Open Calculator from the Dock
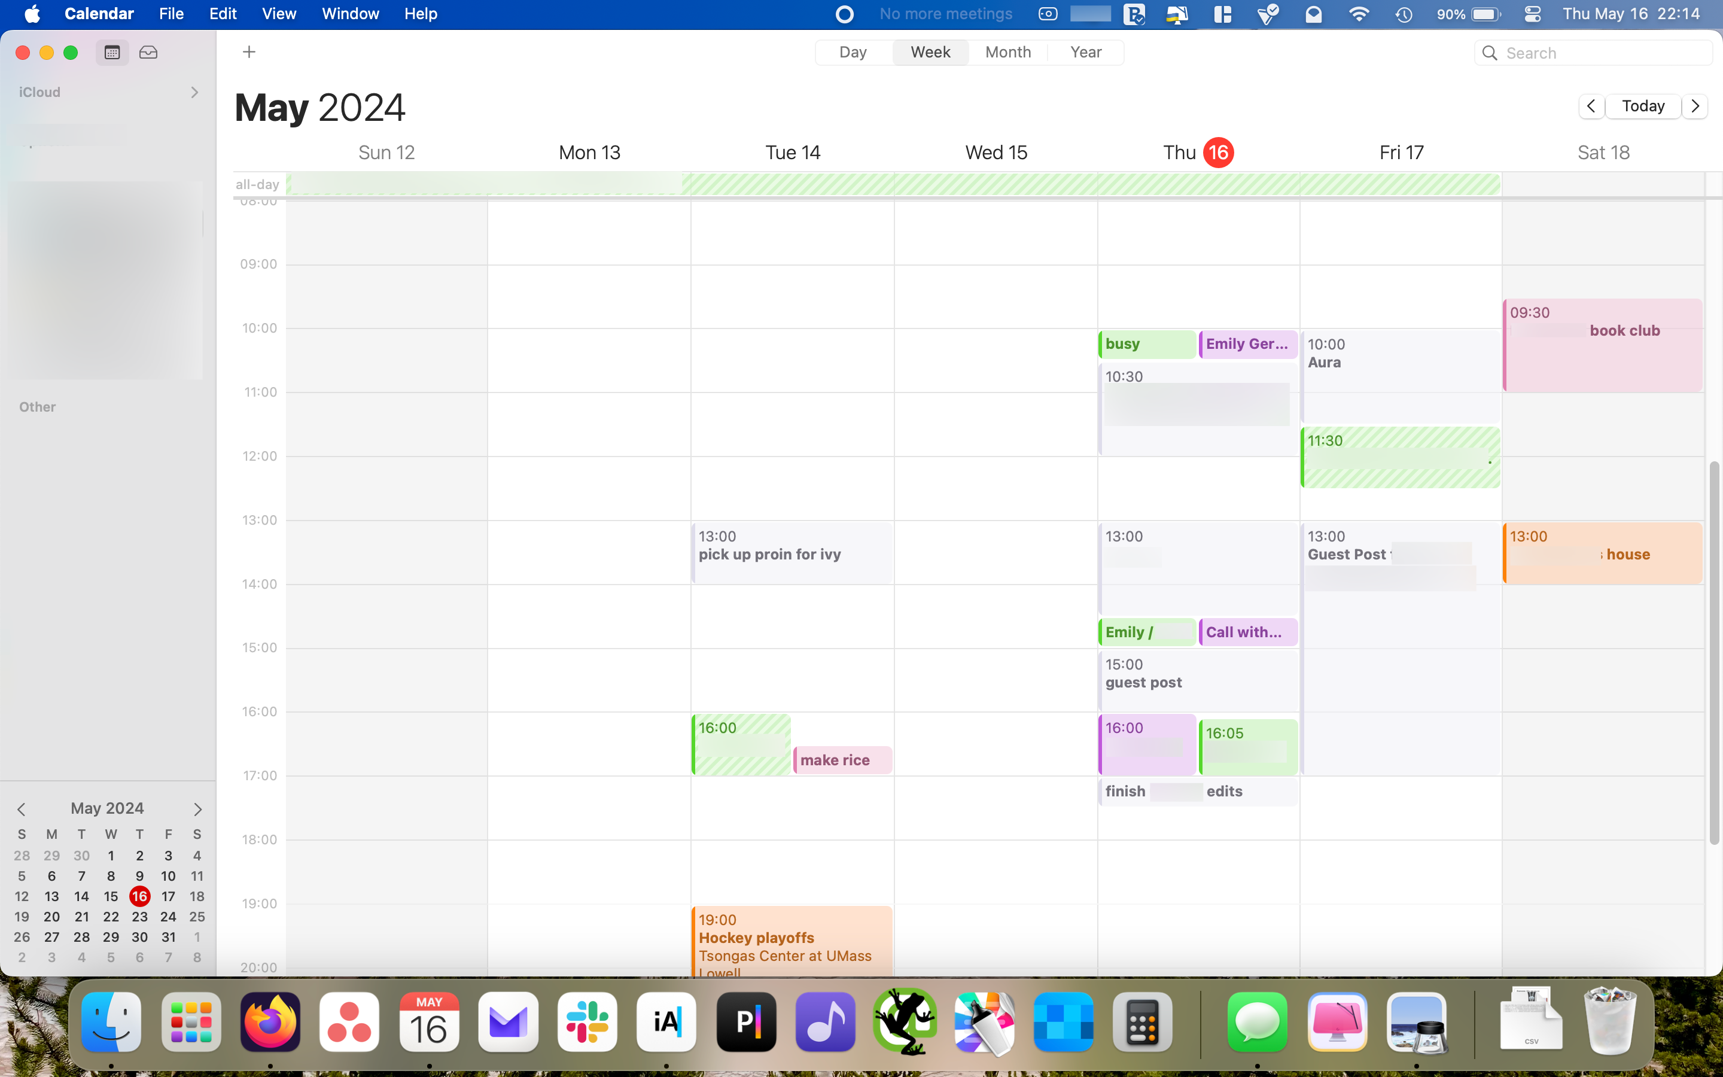The image size is (1723, 1077). tap(1142, 1022)
